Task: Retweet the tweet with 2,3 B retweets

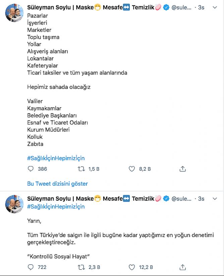Action: pos(81,267)
